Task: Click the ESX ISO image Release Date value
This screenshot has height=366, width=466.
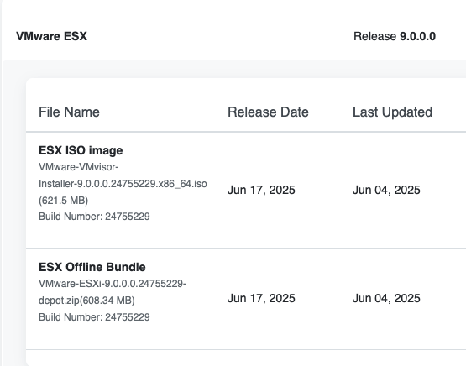Action: click(x=261, y=190)
